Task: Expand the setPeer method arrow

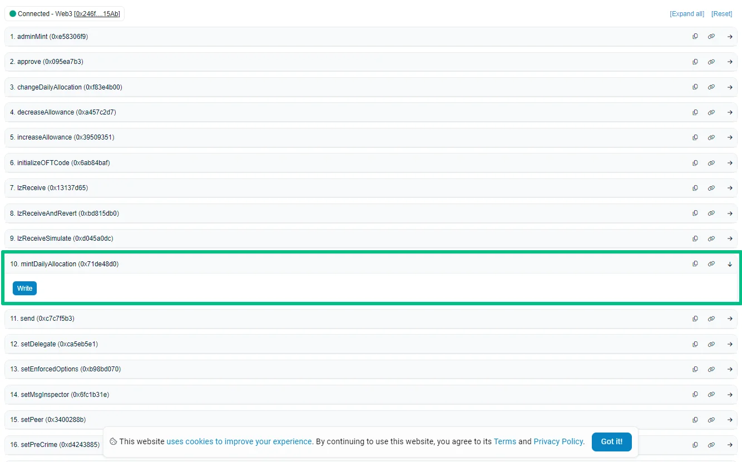Action: pos(730,420)
